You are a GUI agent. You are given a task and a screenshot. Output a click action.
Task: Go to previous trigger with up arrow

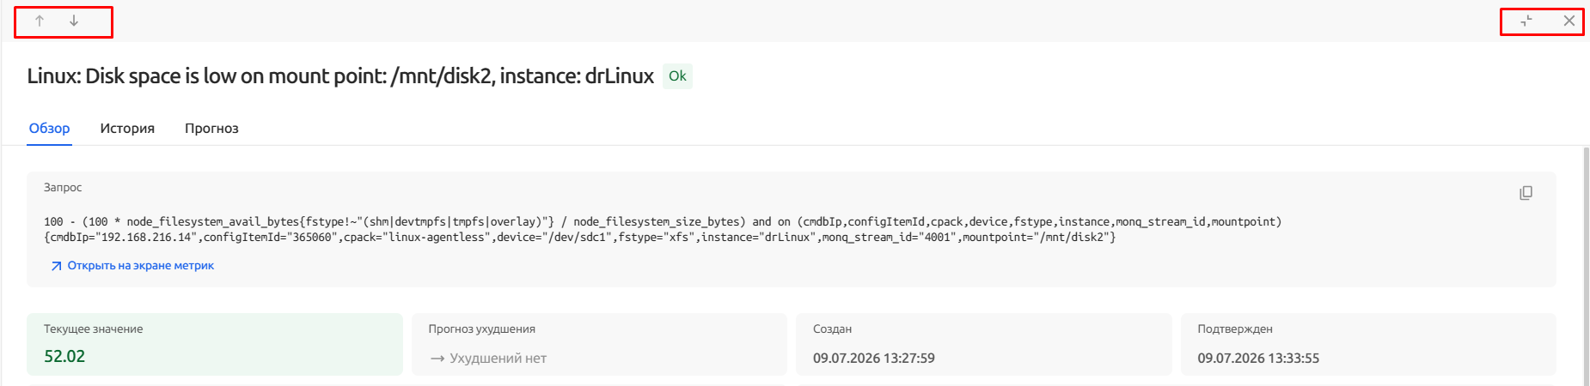coord(40,21)
